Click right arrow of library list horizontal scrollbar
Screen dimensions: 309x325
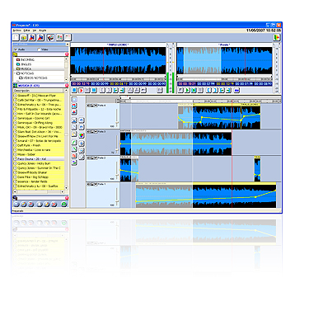63,191
